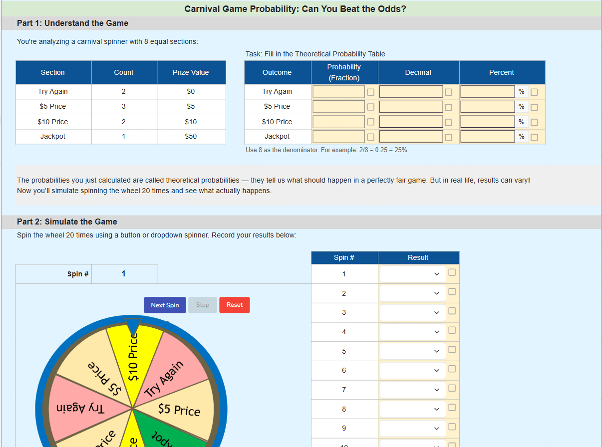The height and width of the screenshot is (447, 602).
Task: Toggle the checkbox in spin 9 result row
Action: coord(452,427)
